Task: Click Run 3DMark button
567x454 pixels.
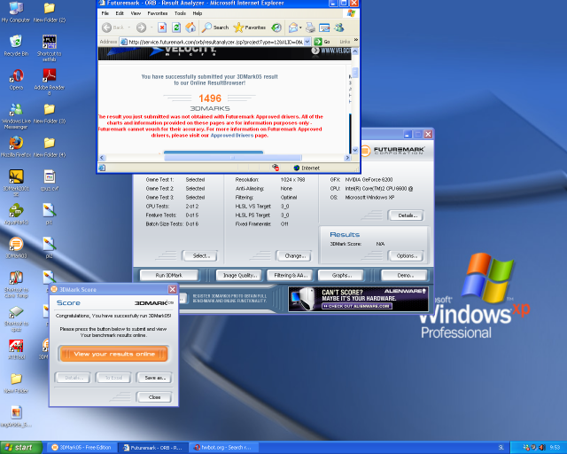Action: [169, 276]
